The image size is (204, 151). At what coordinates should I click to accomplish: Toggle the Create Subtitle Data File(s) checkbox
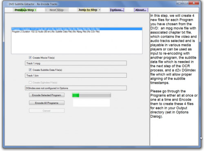click(x=30, y=70)
